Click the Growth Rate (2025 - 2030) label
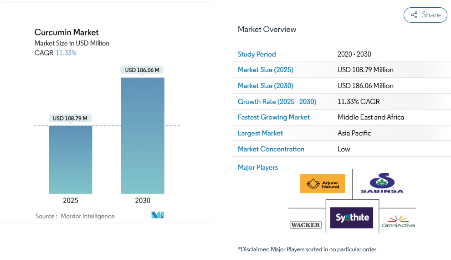This screenshot has width=451, height=260. tap(277, 102)
